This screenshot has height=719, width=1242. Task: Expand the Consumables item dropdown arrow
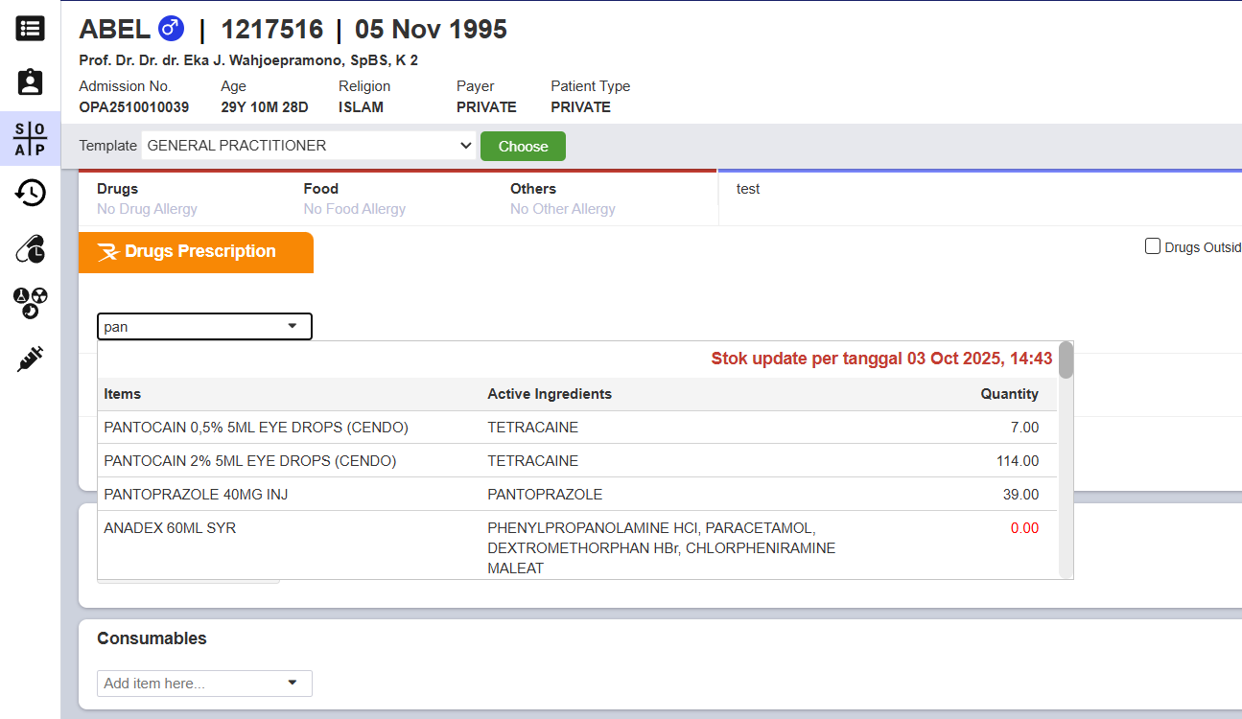click(x=293, y=684)
